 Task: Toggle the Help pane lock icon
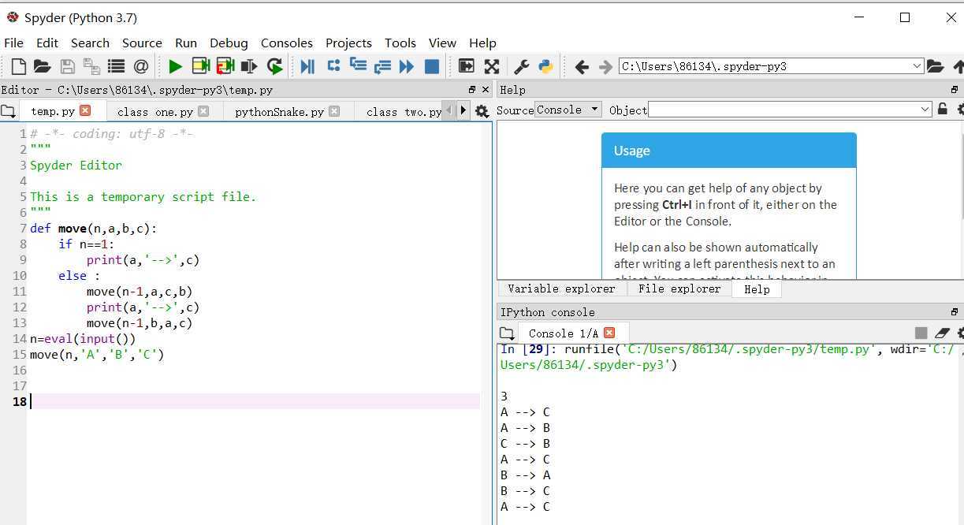pyautogui.click(x=942, y=110)
